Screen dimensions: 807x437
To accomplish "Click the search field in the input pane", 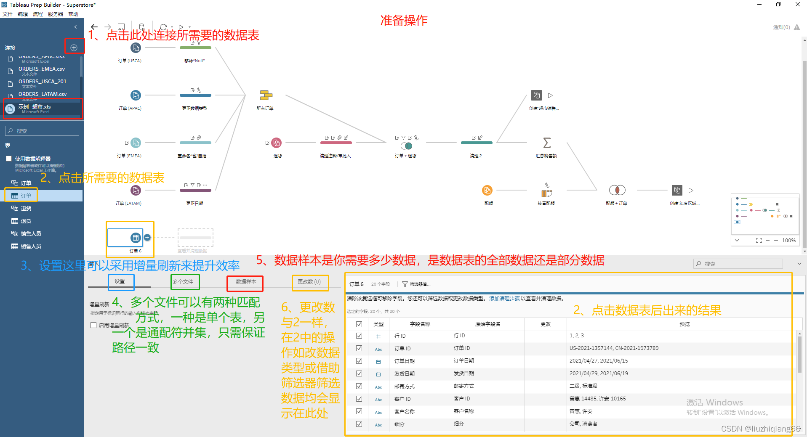I will [738, 264].
